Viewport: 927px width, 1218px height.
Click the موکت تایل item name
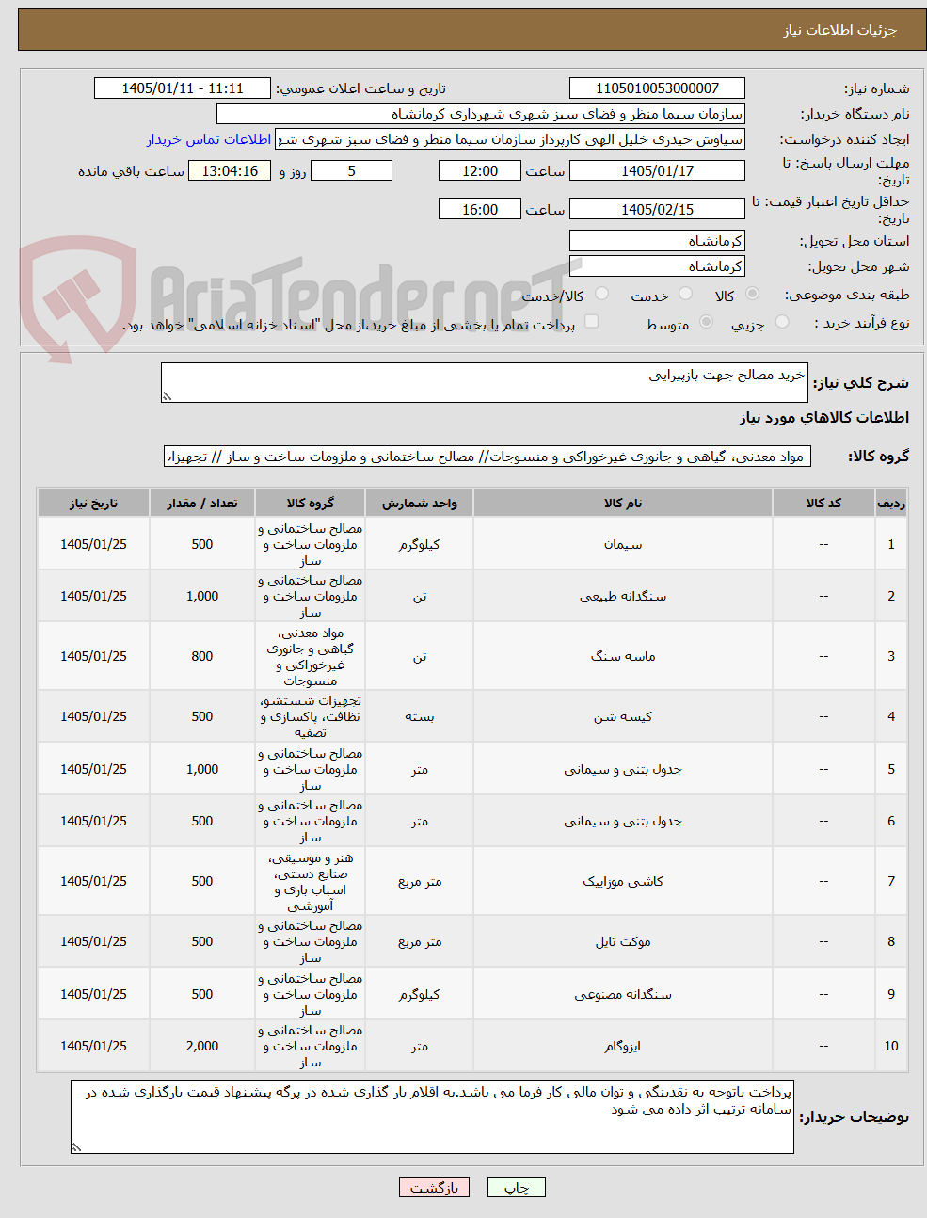coord(623,941)
